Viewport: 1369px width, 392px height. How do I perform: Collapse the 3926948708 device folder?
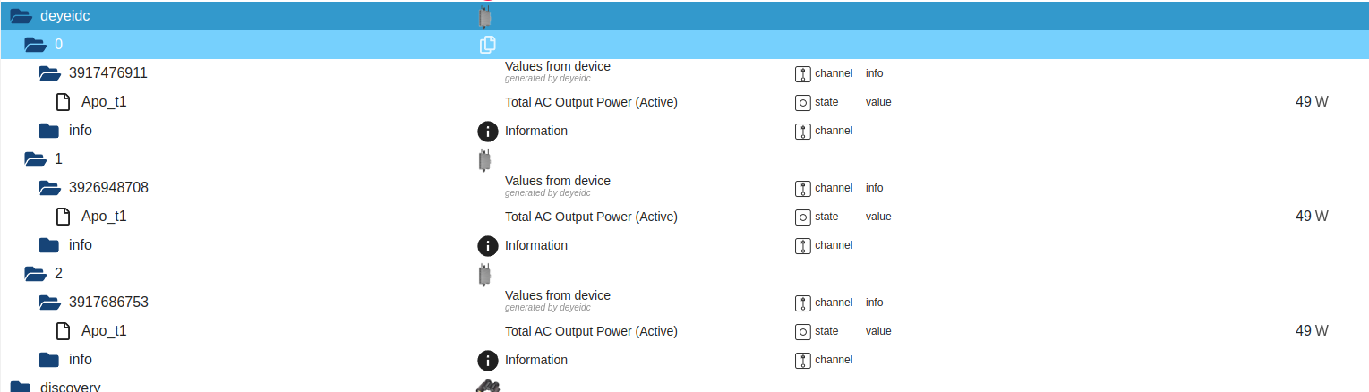(49, 188)
